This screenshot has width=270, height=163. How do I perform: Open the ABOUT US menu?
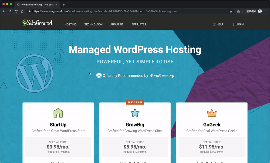[x=117, y=24]
